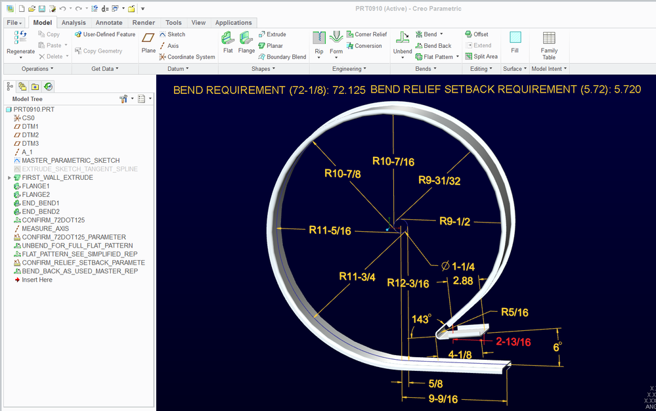The image size is (656, 411).
Task: Select the Fill surface tool
Action: [x=515, y=39]
